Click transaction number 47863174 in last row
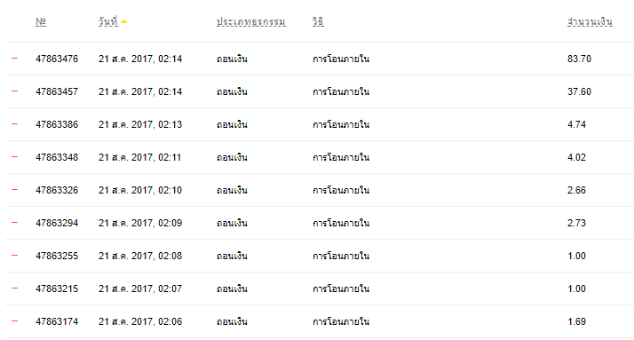 coord(57,322)
